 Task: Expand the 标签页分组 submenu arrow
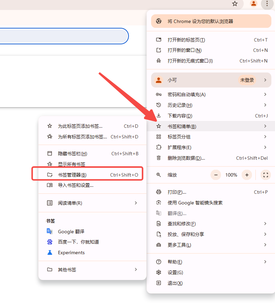[x=265, y=137]
